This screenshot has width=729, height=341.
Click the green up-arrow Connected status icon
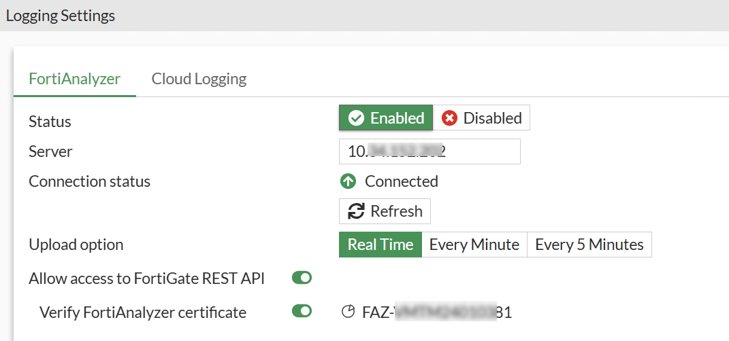point(348,181)
